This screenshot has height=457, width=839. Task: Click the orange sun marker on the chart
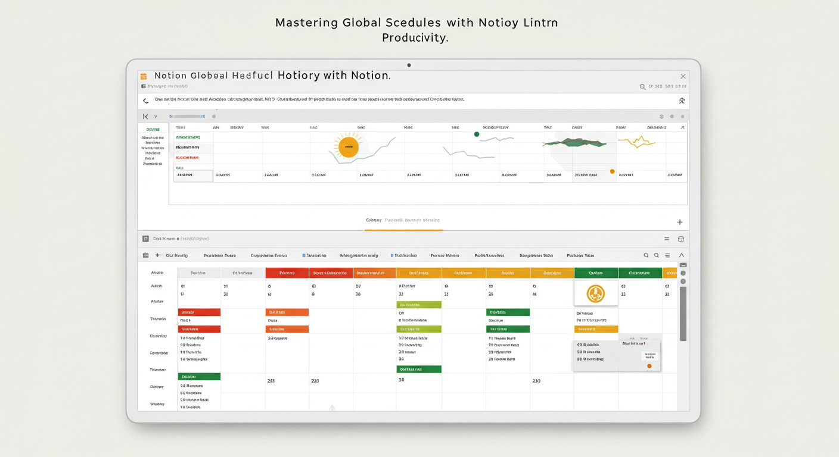(348, 146)
